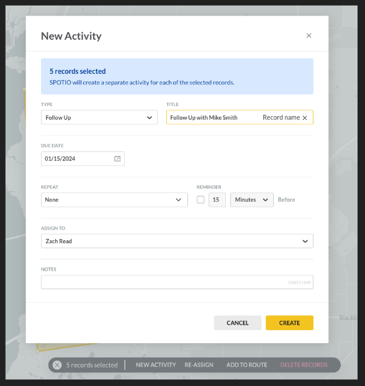Edit the reminder value 15 field

tap(217, 200)
